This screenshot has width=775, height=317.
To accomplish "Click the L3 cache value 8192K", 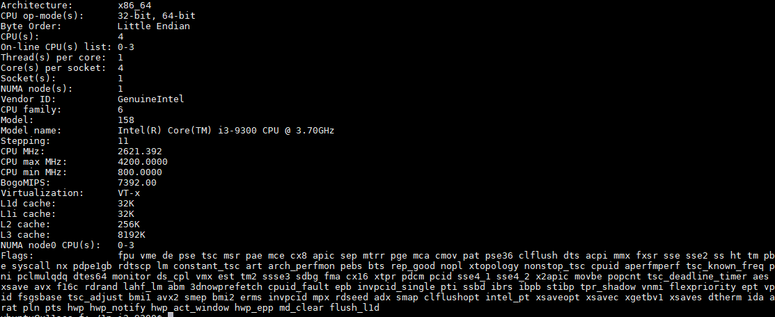I will [x=132, y=234].
